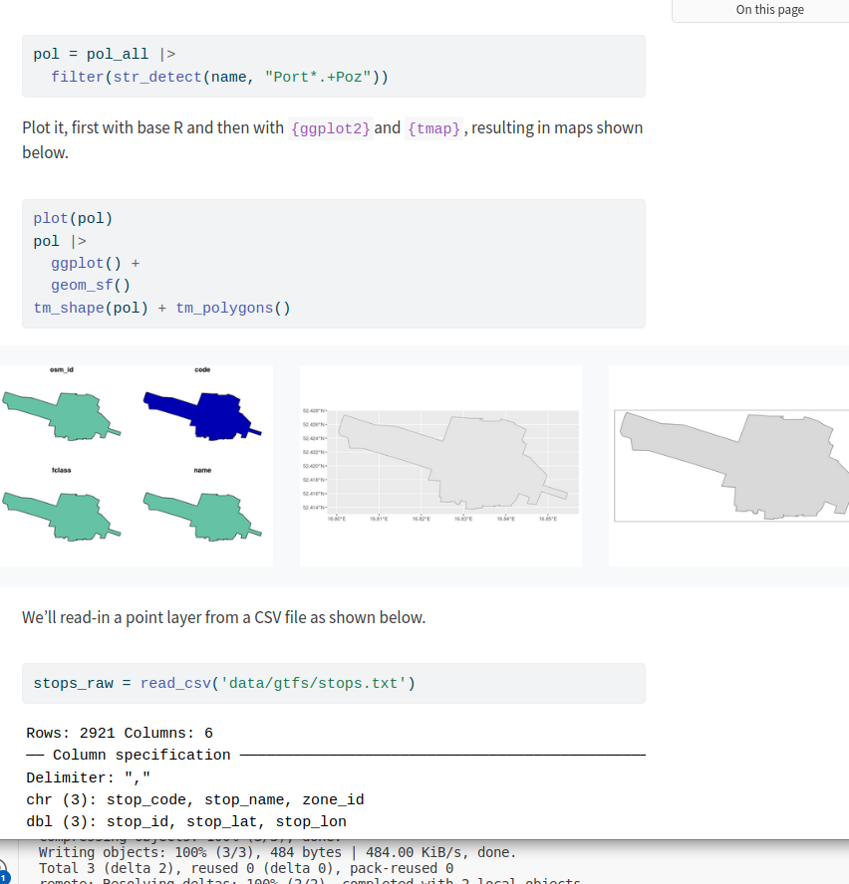Image resolution: width=849 pixels, height=884 pixels.
Task: Select the base R four-panel plot image
Action: click(137, 465)
